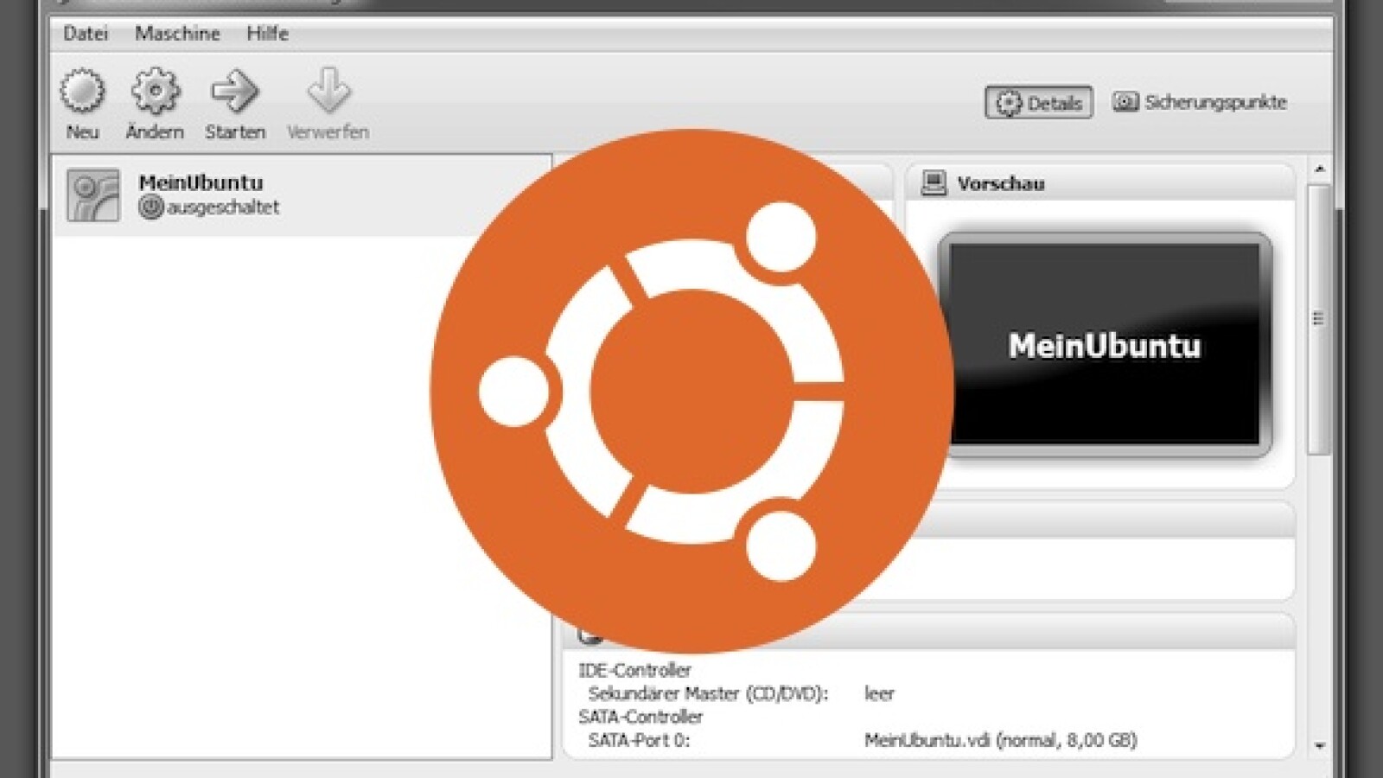The image size is (1383, 778).
Task: Click the scrollbar up arrow
Action: click(x=1319, y=169)
